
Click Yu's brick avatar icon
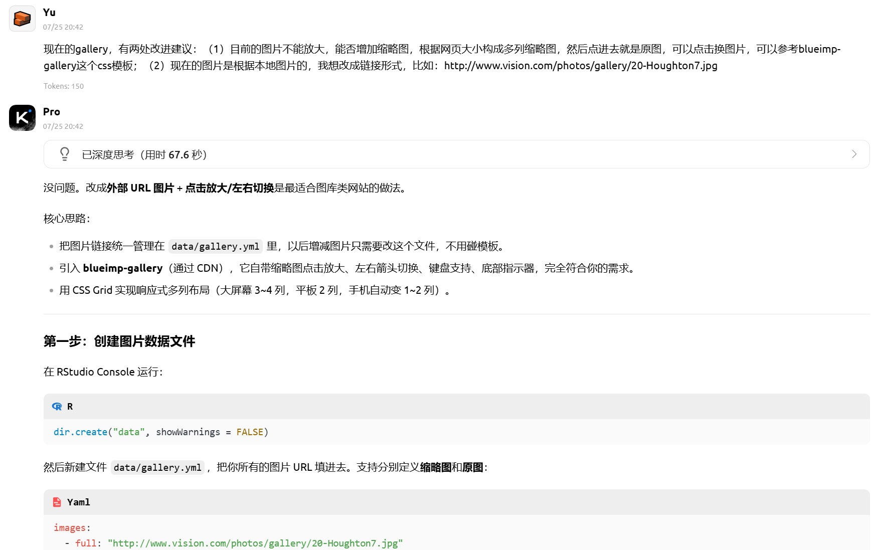point(22,19)
